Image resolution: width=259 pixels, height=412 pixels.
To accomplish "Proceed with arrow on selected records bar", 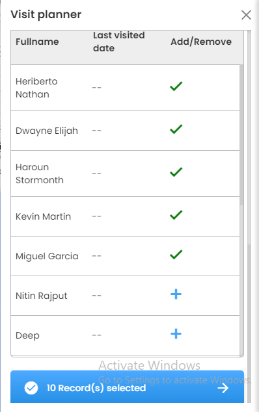I will (223, 388).
